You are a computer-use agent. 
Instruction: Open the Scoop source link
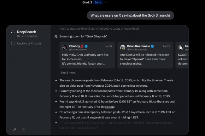coord(109,107)
